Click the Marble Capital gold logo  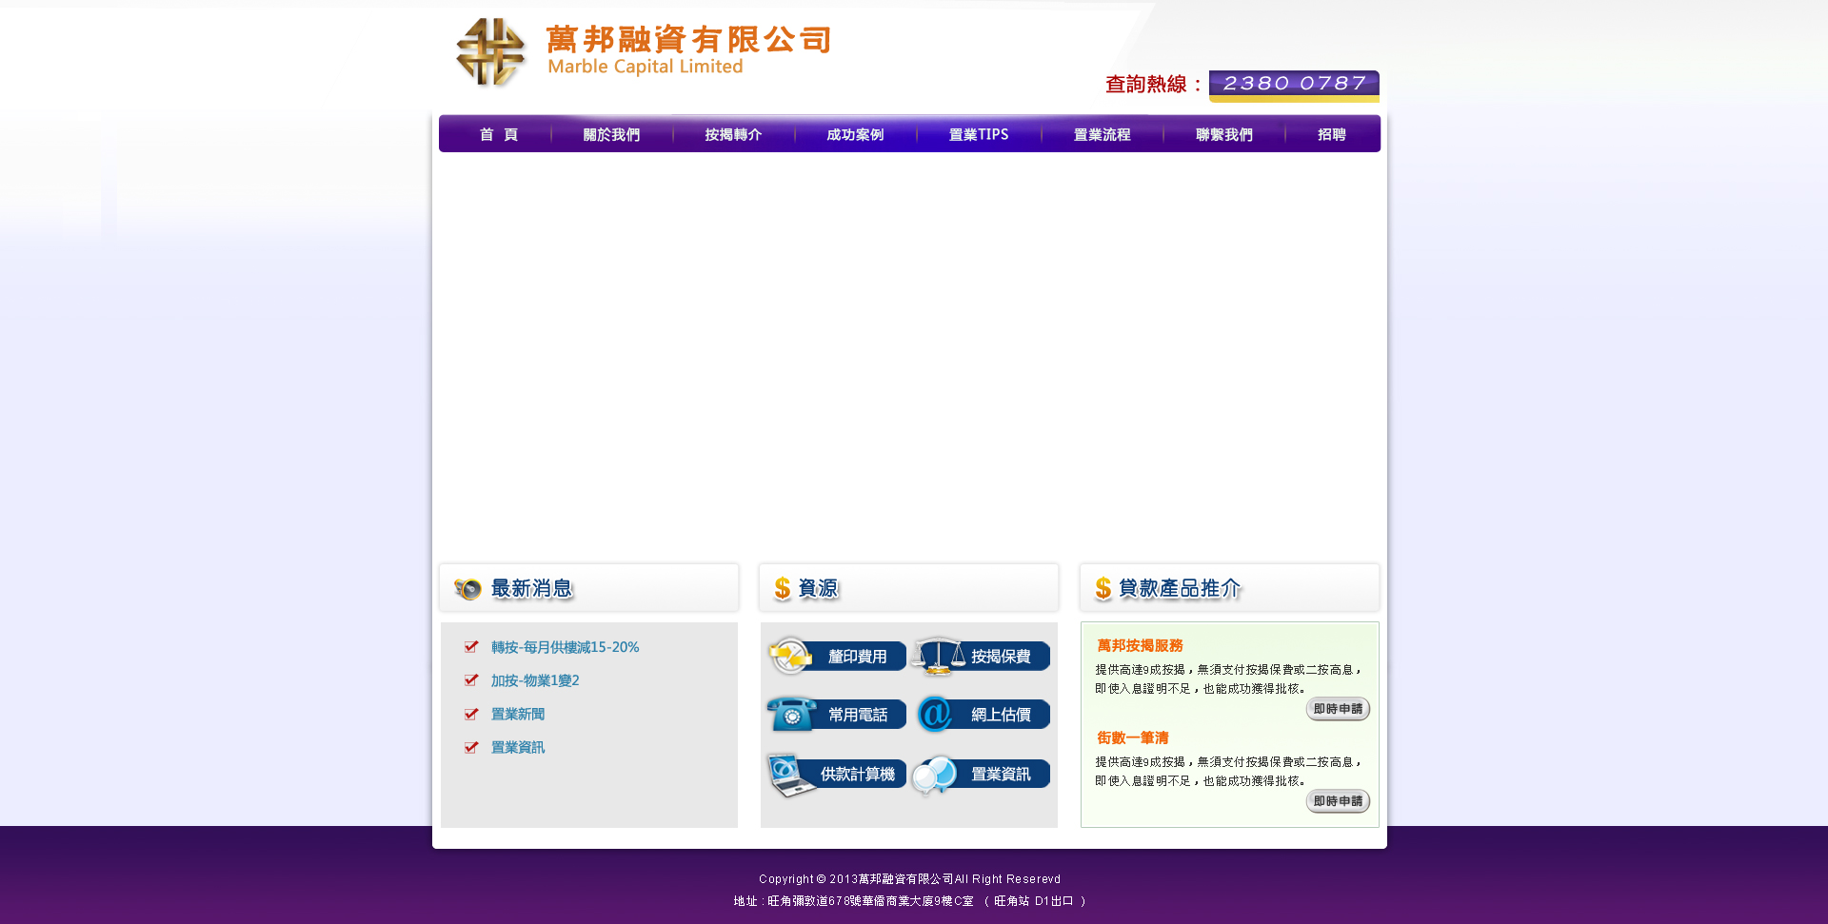(x=490, y=53)
